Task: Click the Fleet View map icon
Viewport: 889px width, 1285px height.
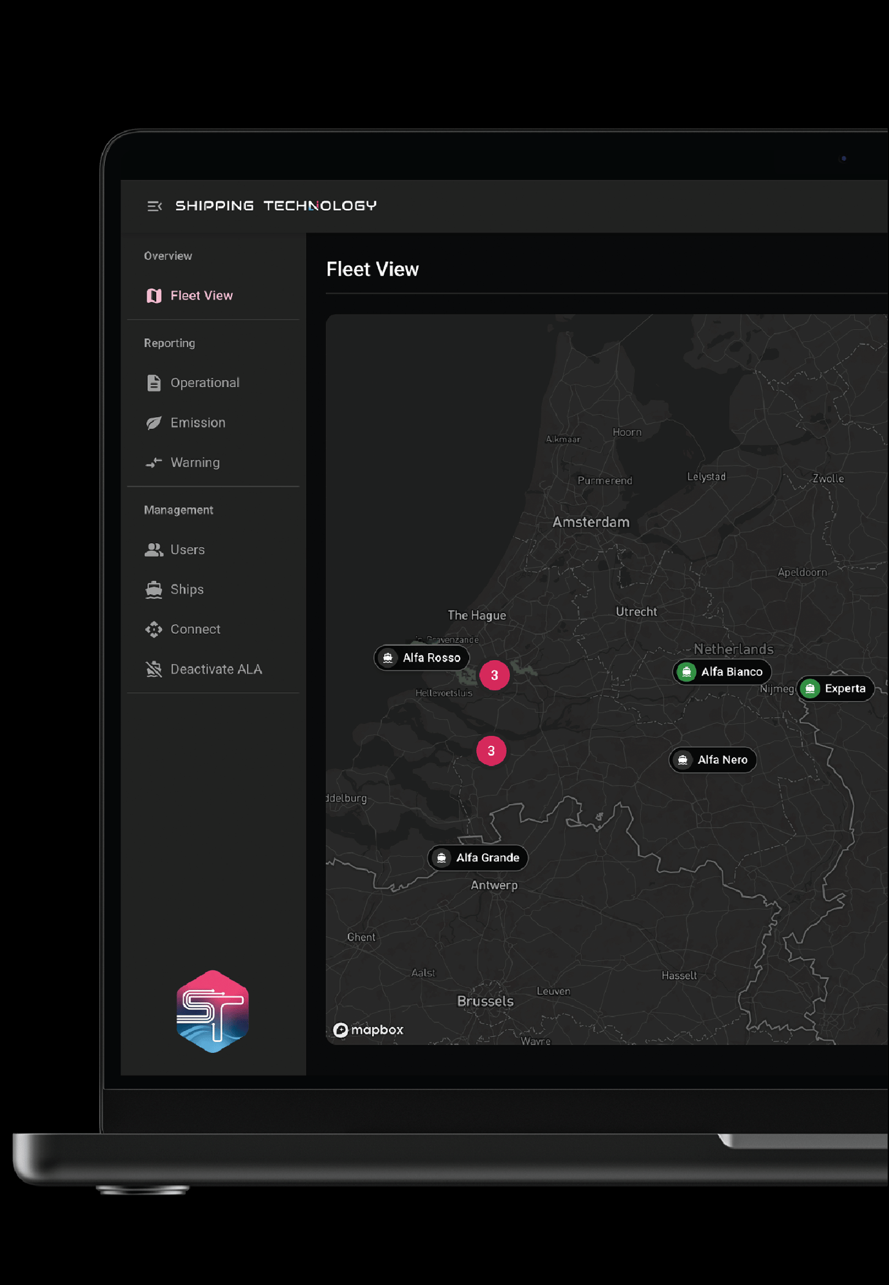Action: [154, 296]
